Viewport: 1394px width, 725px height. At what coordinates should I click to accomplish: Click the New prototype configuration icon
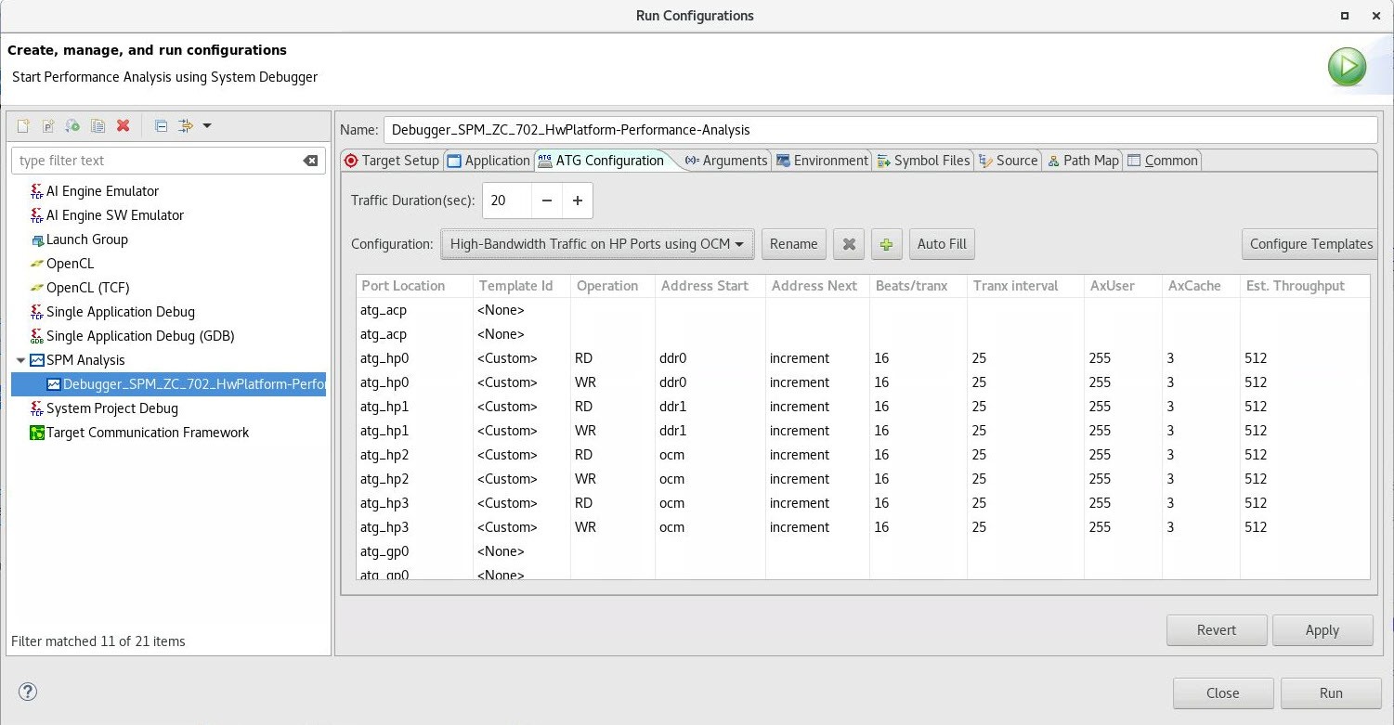(48, 126)
